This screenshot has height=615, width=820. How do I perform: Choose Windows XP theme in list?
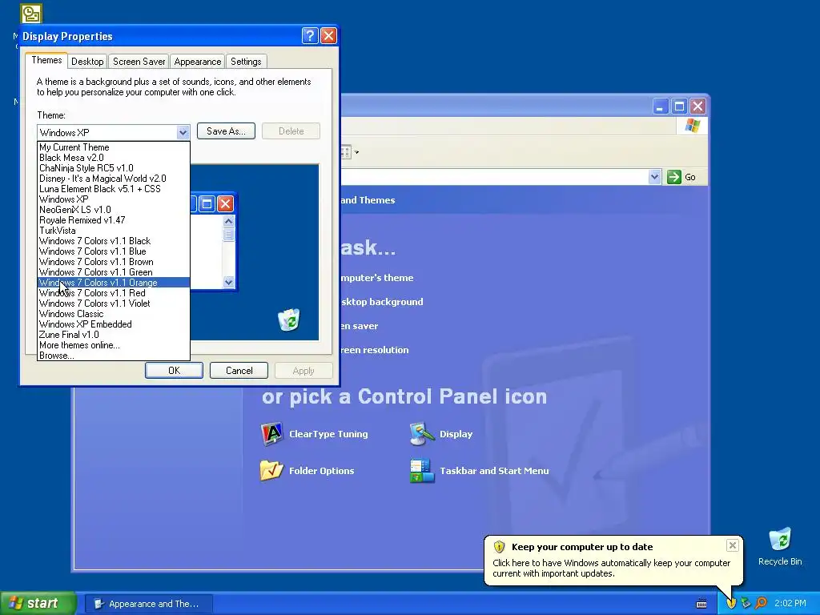coord(114,199)
